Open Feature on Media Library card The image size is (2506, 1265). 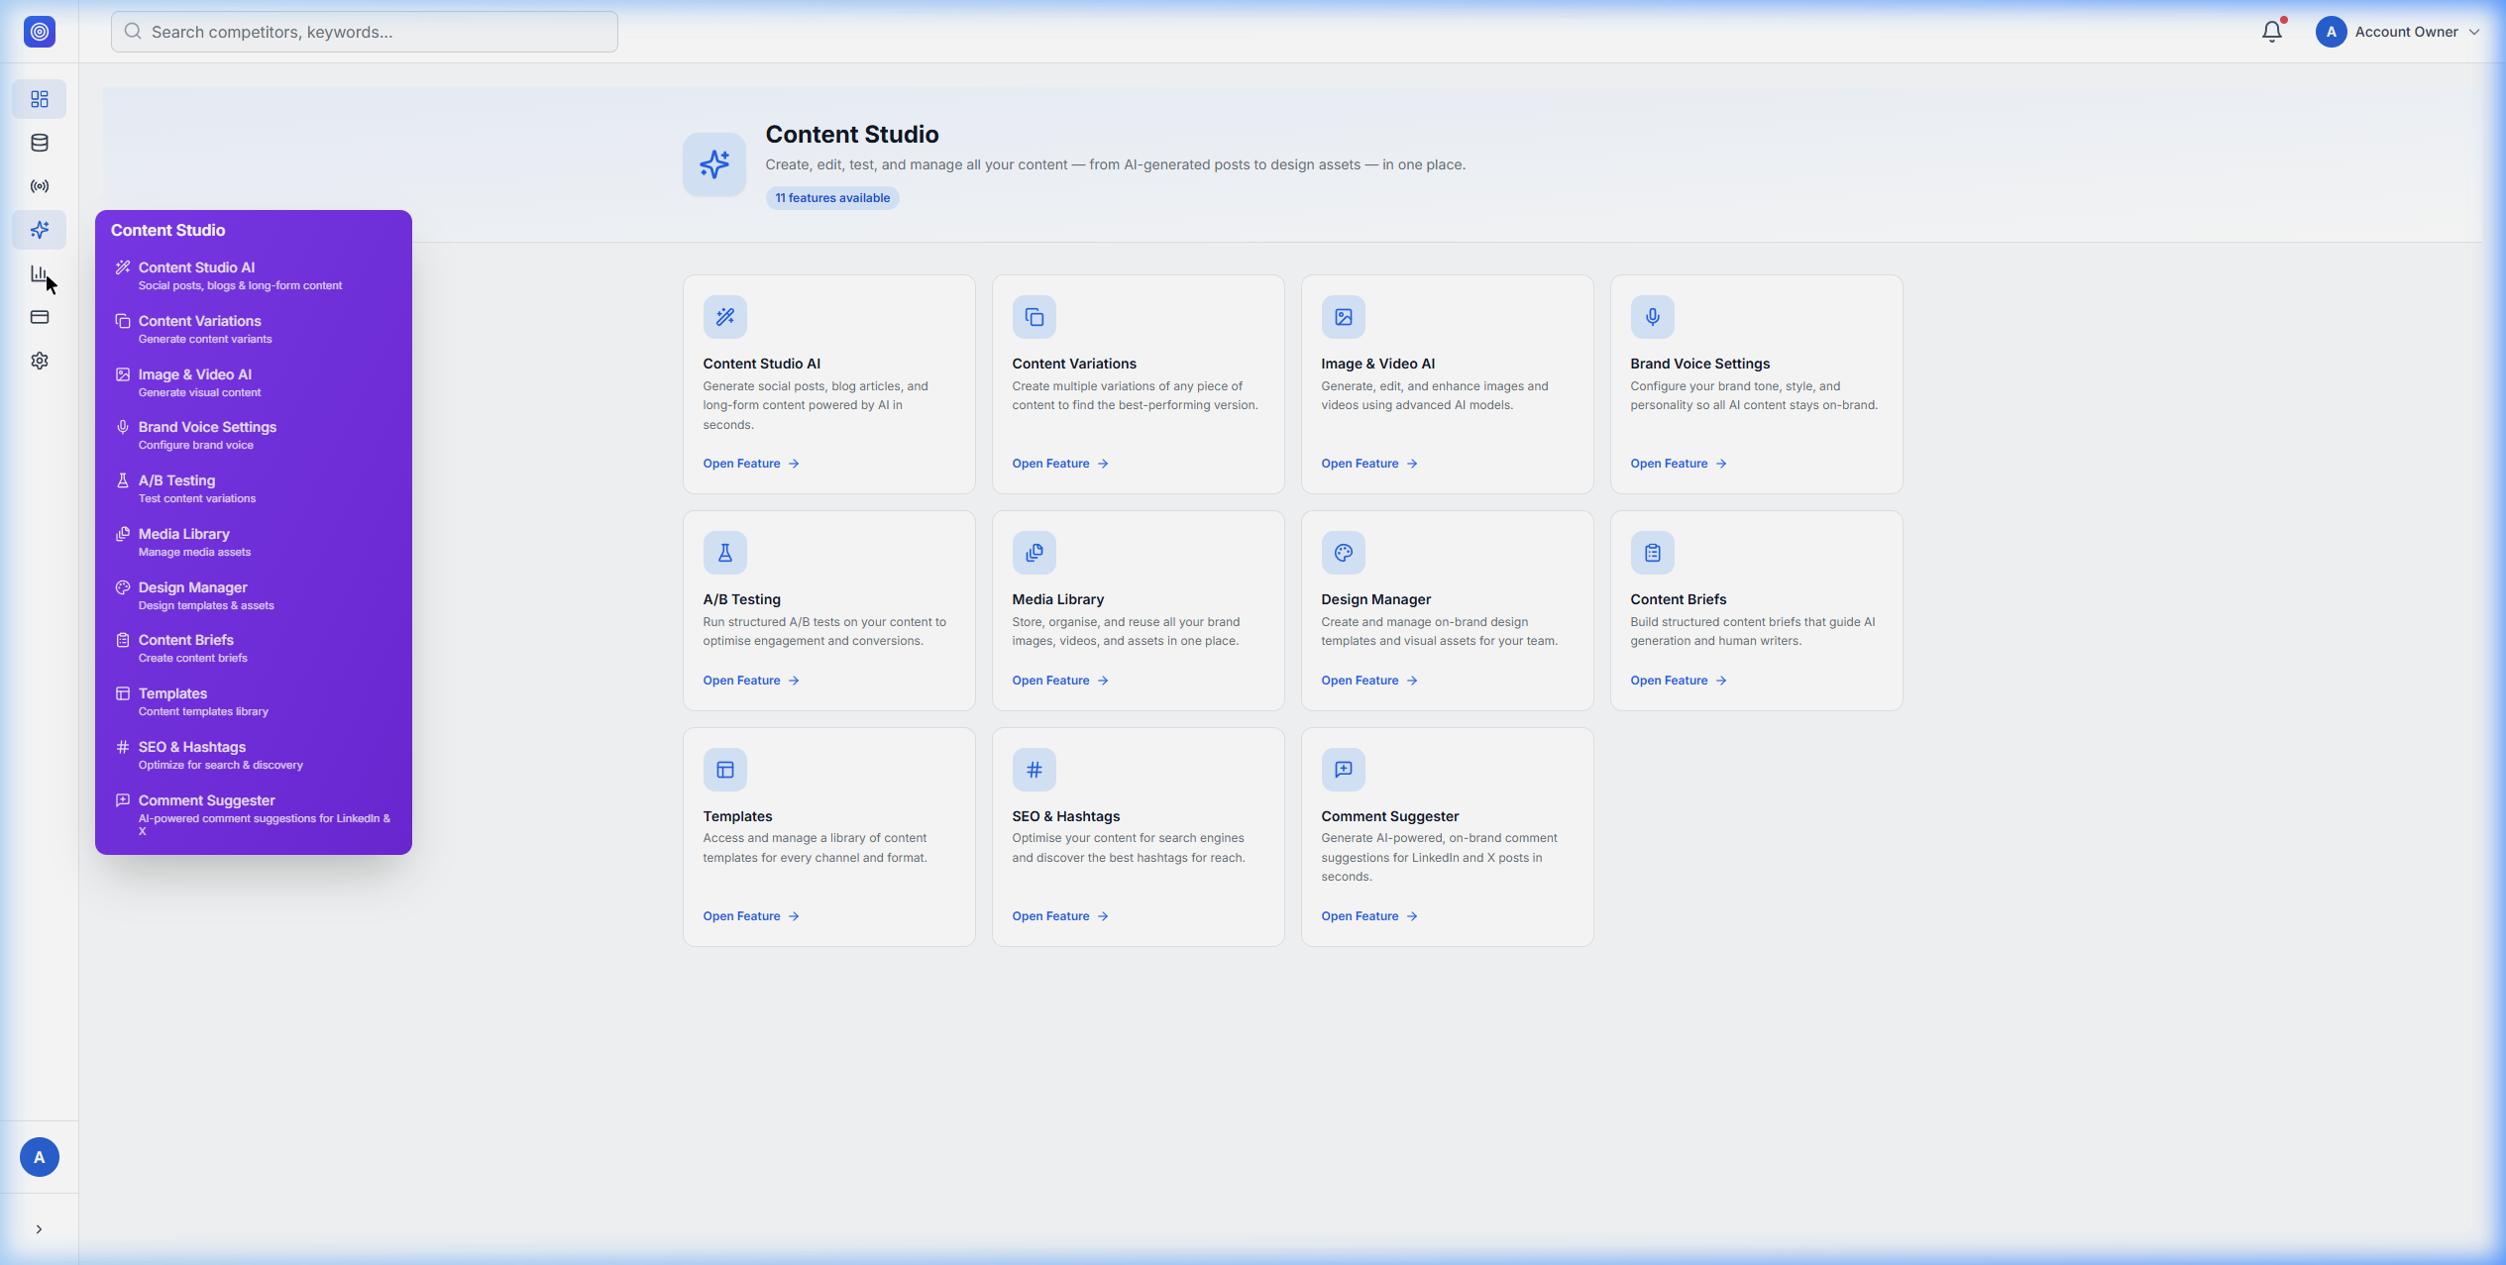1060,681
